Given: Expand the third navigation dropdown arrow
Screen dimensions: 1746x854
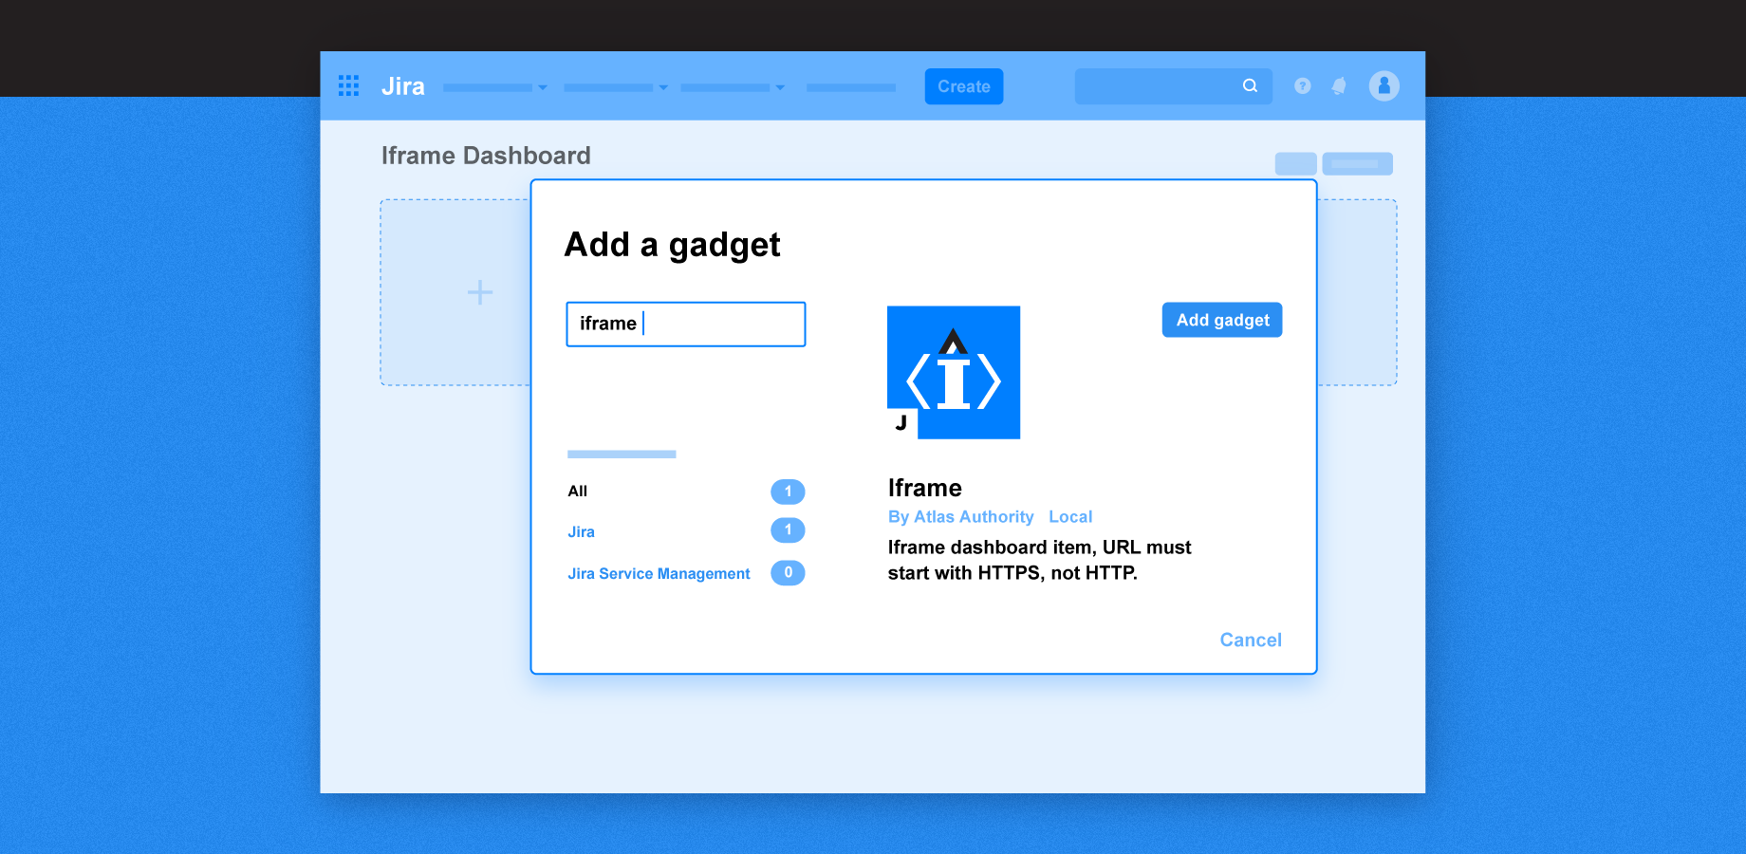Looking at the screenshot, I should click(780, 87).
